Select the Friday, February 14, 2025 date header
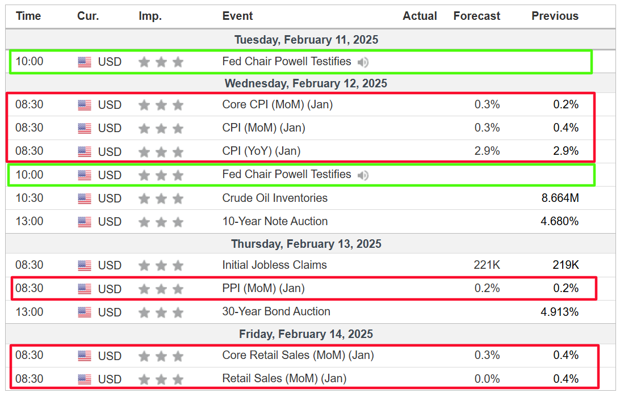This screenshot has width=620, height=393. click(306, 334)
